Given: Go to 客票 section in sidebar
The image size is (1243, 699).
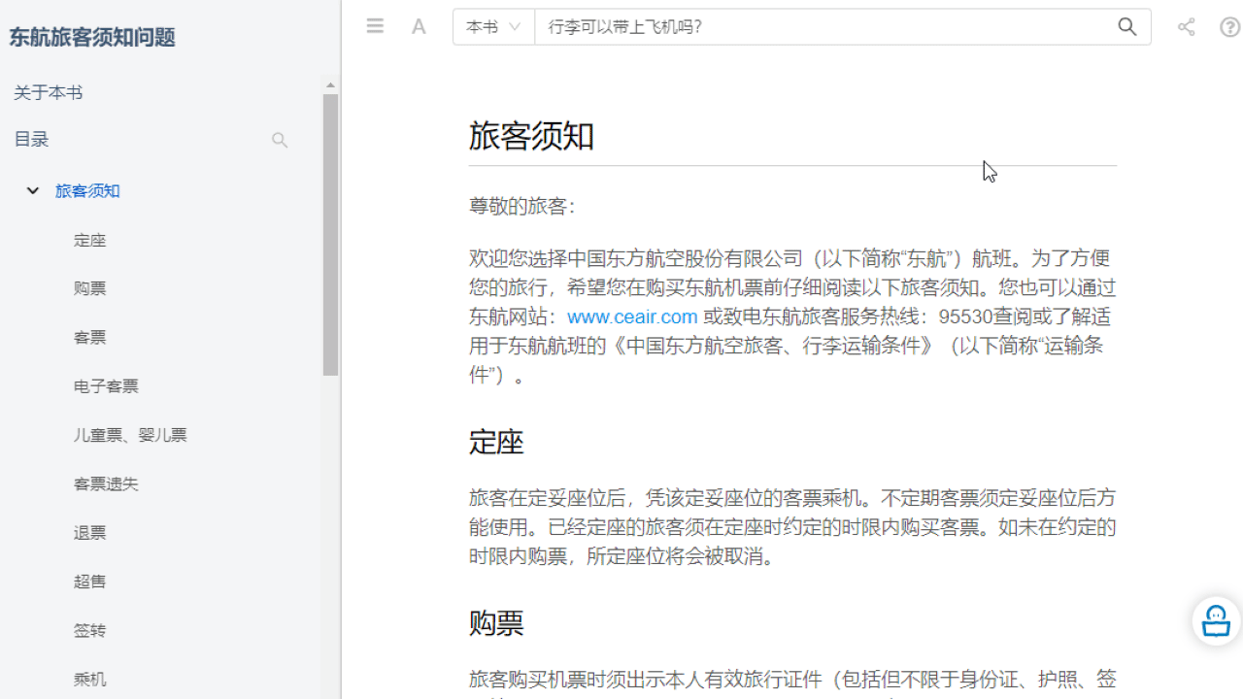Looking at the screenshot, I should tap(89, 337).
